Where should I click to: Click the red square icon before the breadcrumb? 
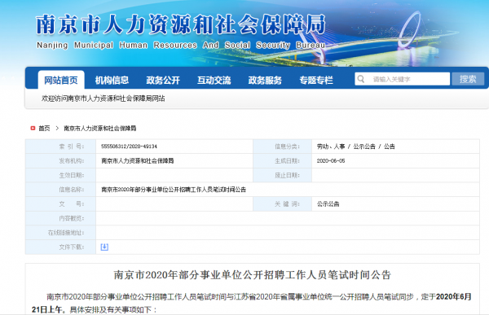33,128
